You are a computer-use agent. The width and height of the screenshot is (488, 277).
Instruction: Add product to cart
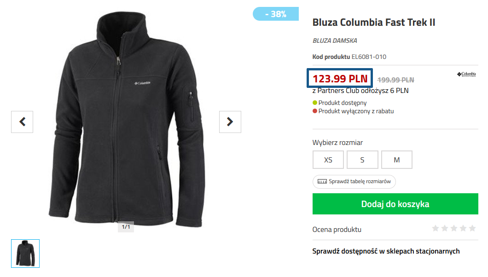point(395,204)
